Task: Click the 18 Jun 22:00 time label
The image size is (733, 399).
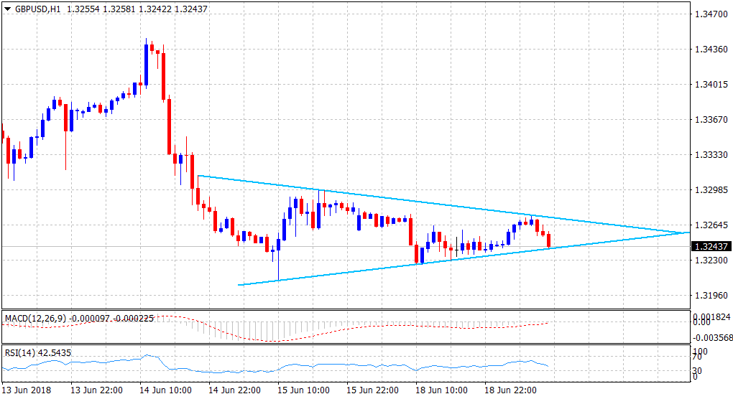Action: click(x=510, y=390)
